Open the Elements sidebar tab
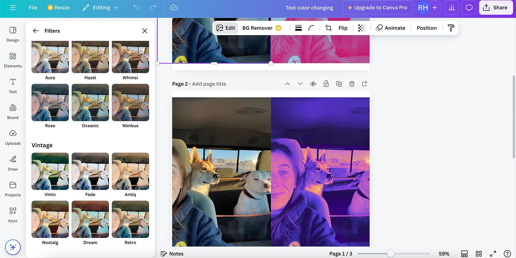516x258 pixels. 13,60
